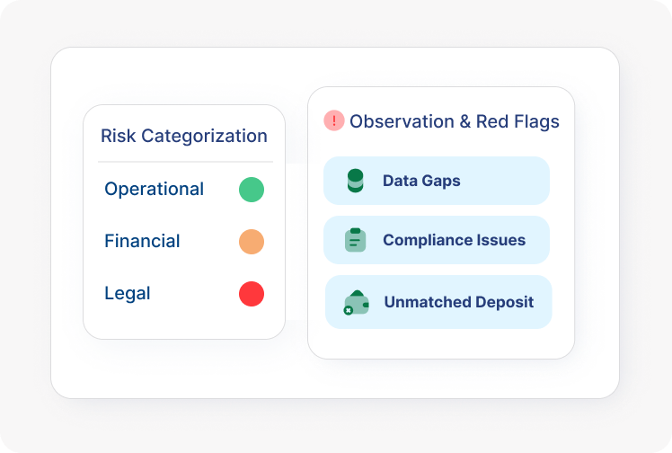672x453 pixels.
Task: Click right edge of Data Gaps pill
Action: point(537,181)
